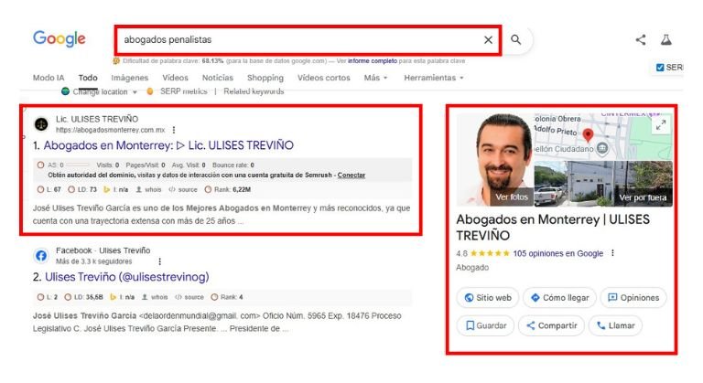Click the magnifying glass search icon
This screenshot has width=703, height=383.
(x=516, y=40)
